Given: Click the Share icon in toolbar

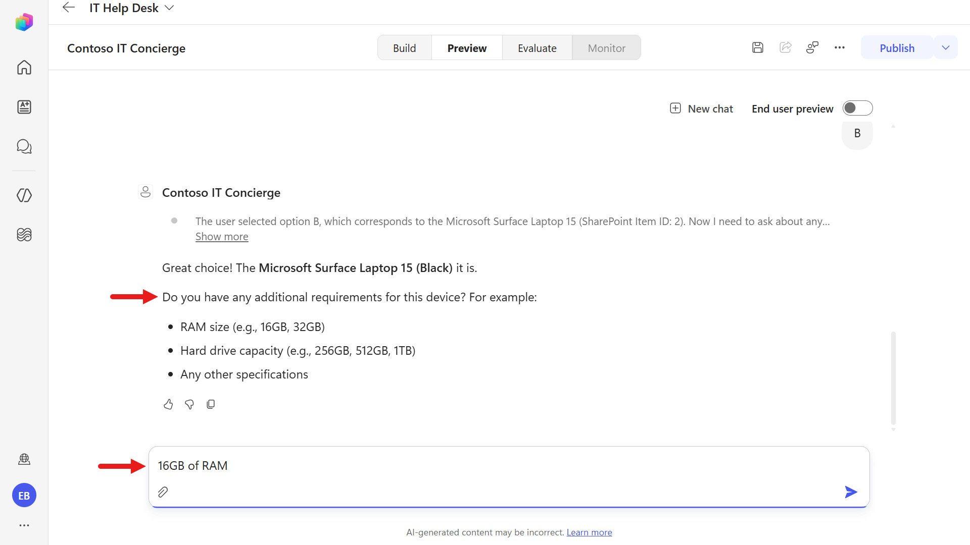Looking at the screenshot, I should pos(785,47).
